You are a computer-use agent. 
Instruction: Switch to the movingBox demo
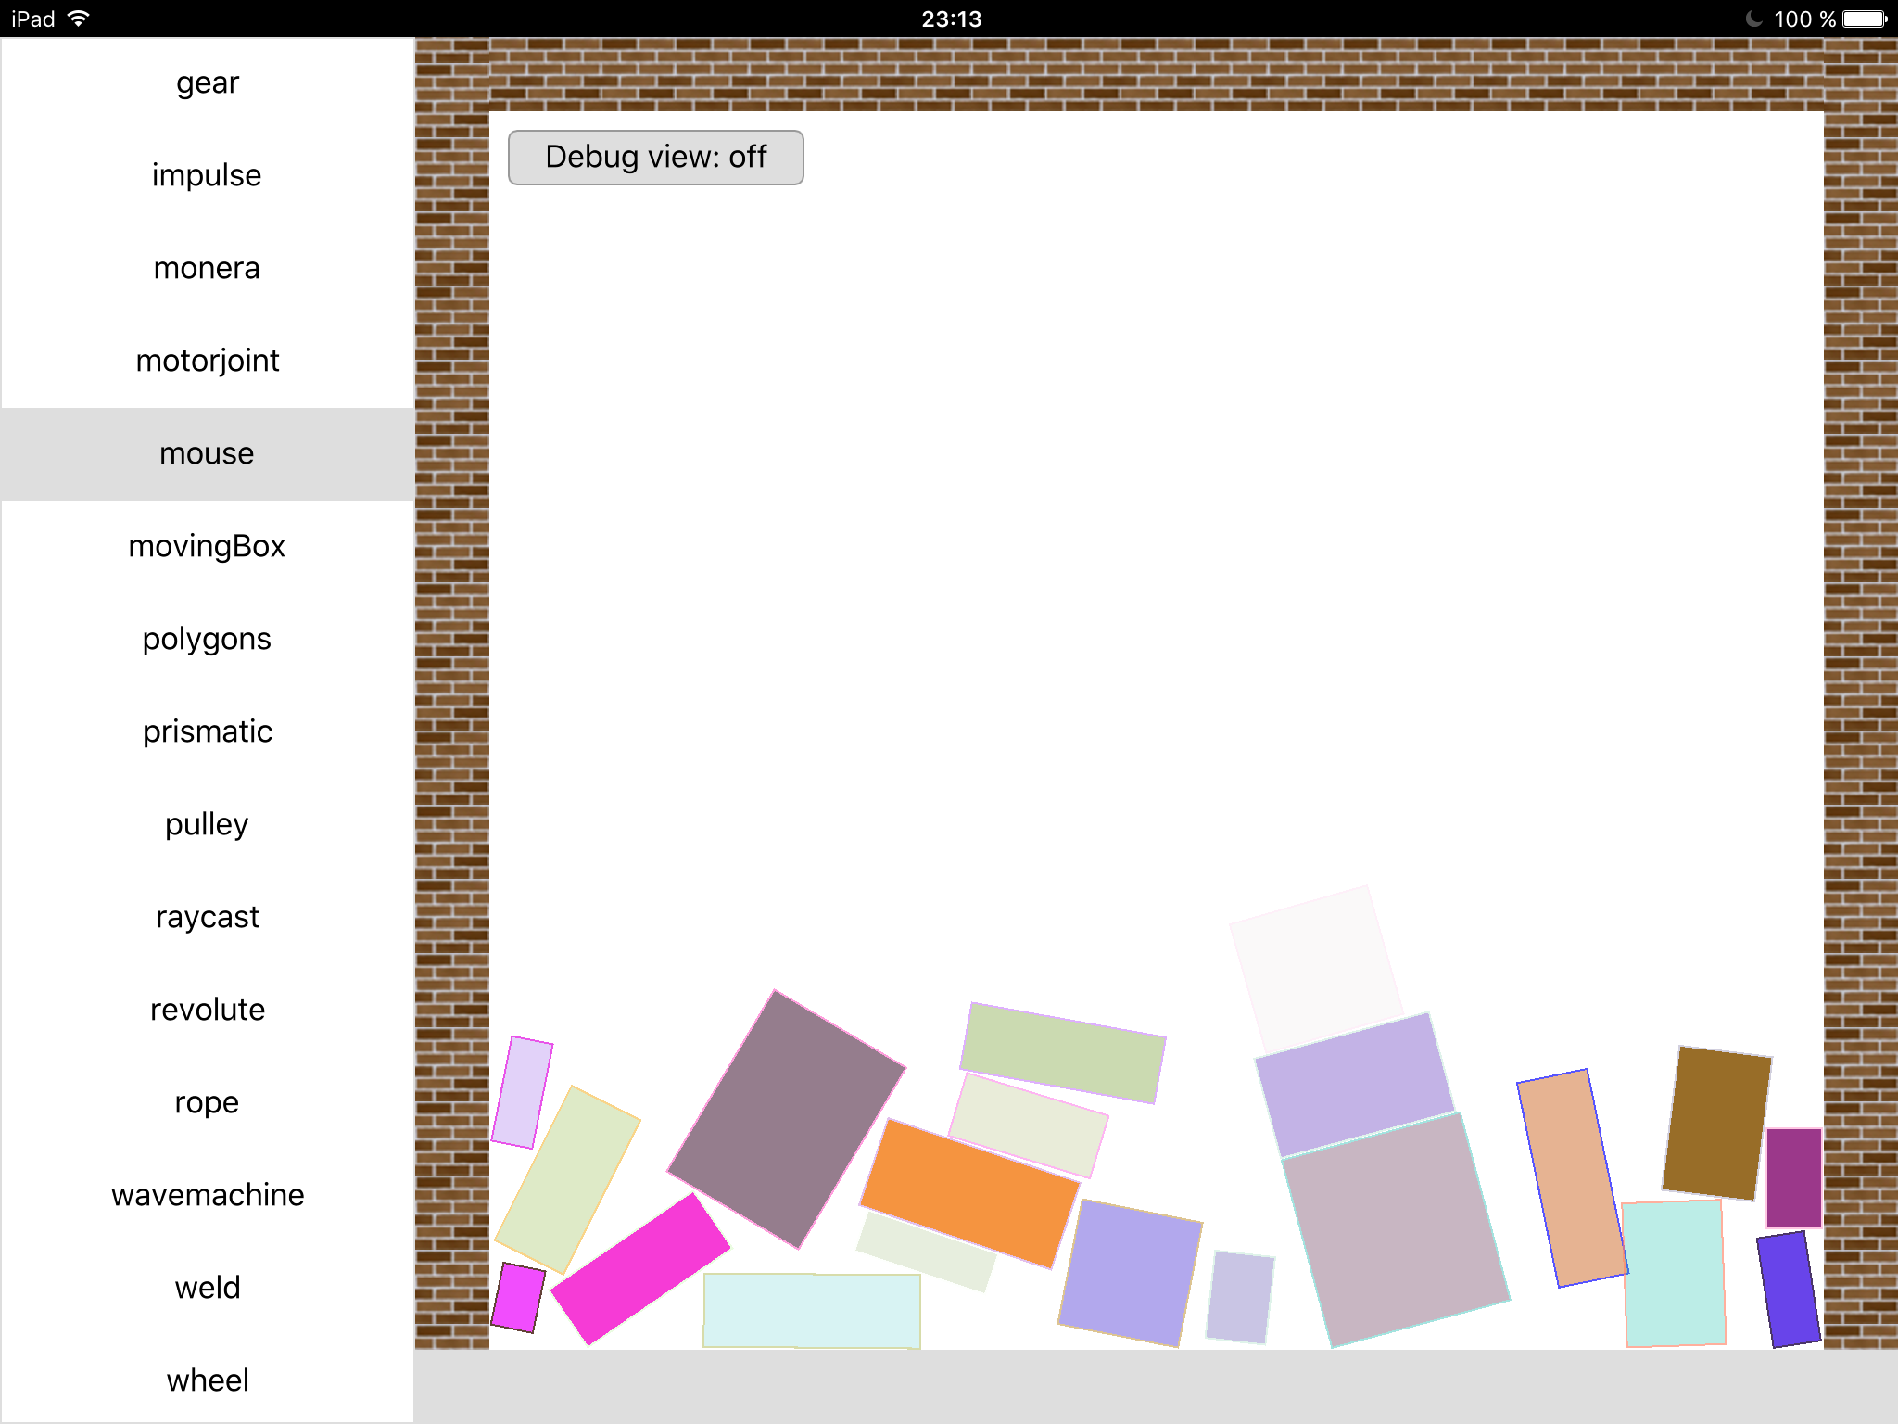pyautogui.click(x=208, y=546)
